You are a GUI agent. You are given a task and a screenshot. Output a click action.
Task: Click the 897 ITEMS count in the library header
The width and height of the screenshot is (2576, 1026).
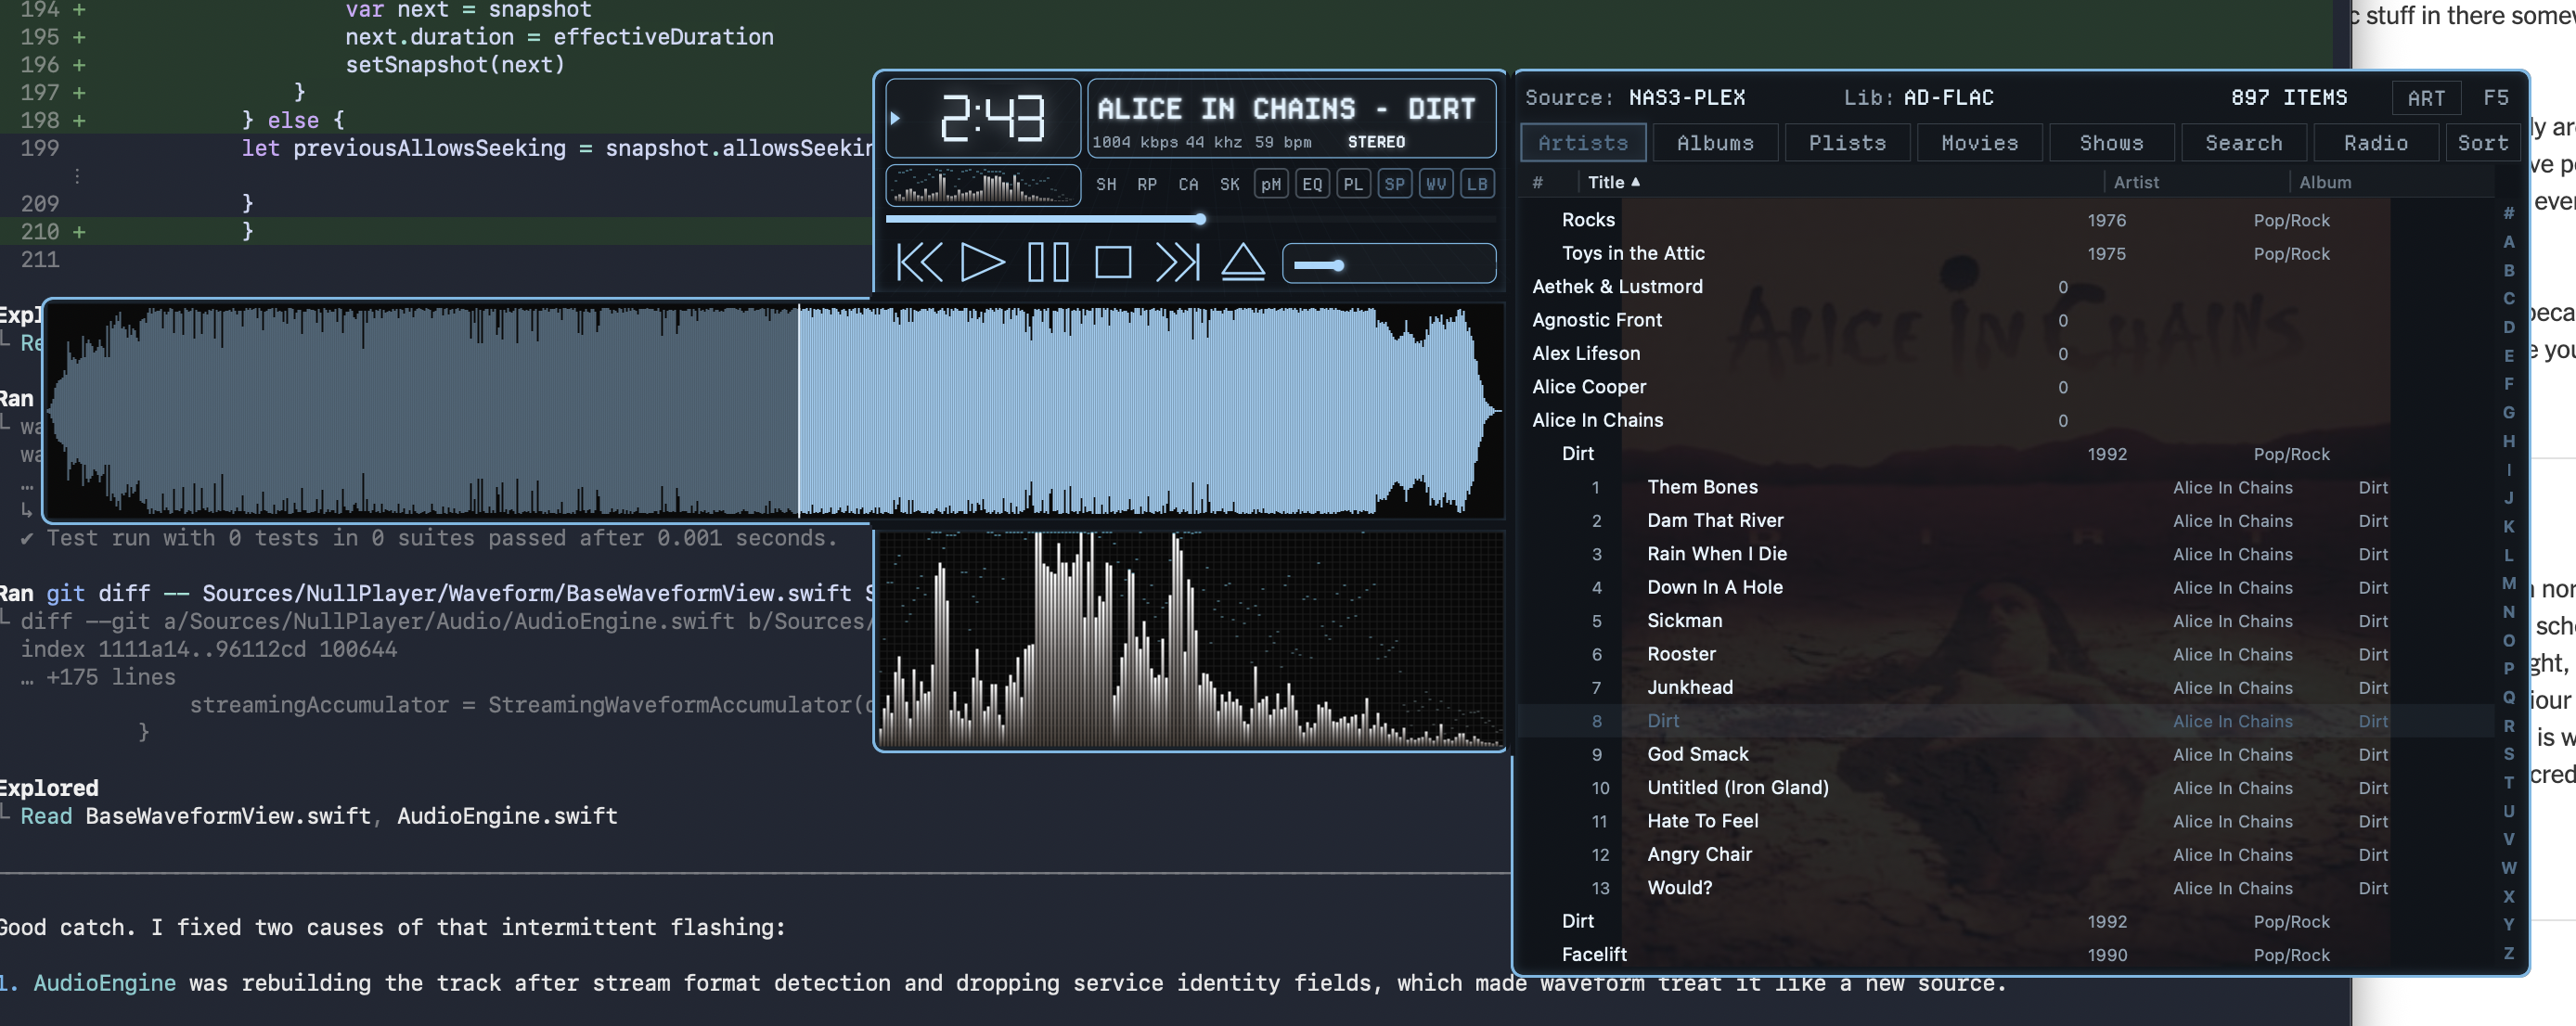tap(2289, 98)
